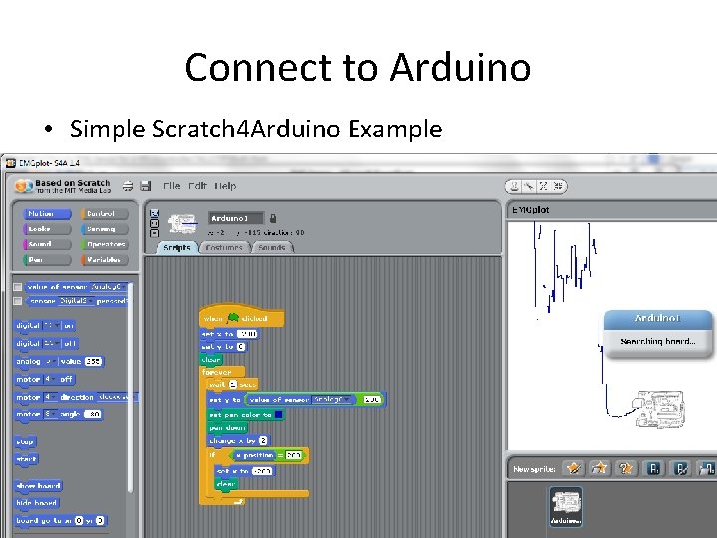Click the 'change x by' value 2
Image resolution: width=717 pixels, height=538 pixels.
tap(263, 441)
